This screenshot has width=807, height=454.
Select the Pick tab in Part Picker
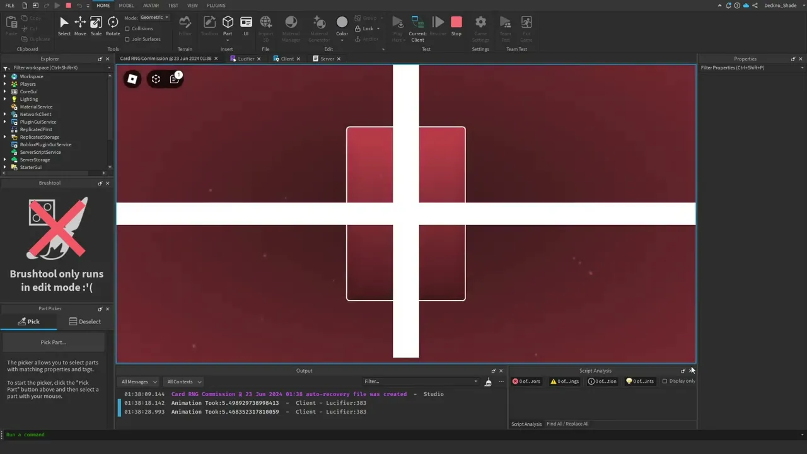[28, 322]
